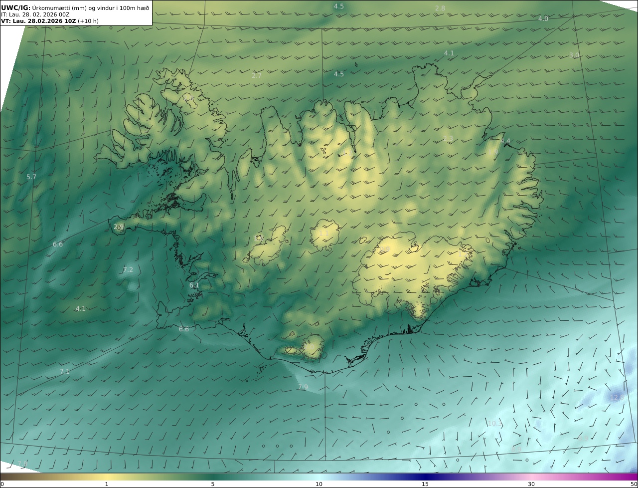Click the color scale tick label 15
This screenshot has width=638, height=488.
(425, 484)
